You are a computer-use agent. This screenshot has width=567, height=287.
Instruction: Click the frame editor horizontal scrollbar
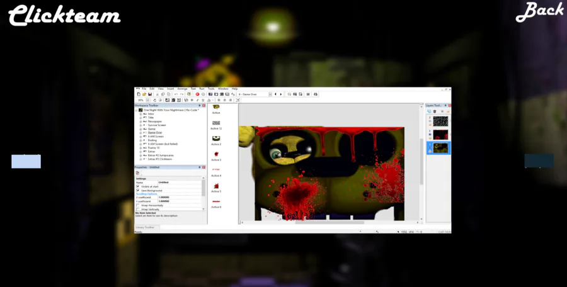pyautogui.click(x=329, y=222)
